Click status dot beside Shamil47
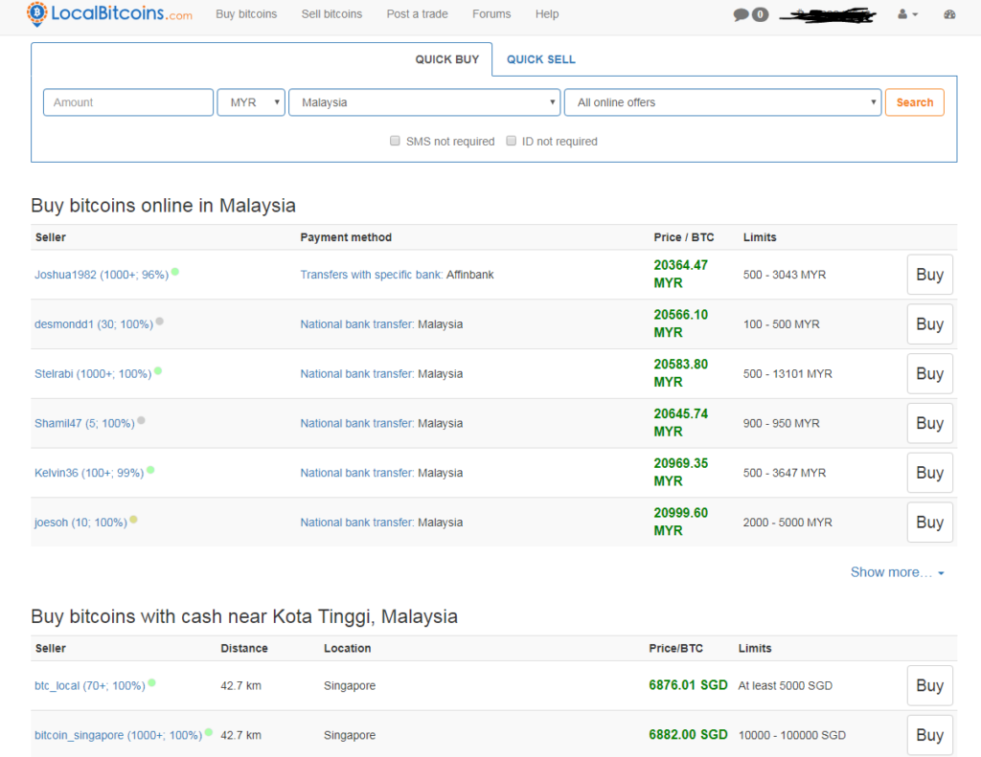981x757 pixels. point(142,420)
